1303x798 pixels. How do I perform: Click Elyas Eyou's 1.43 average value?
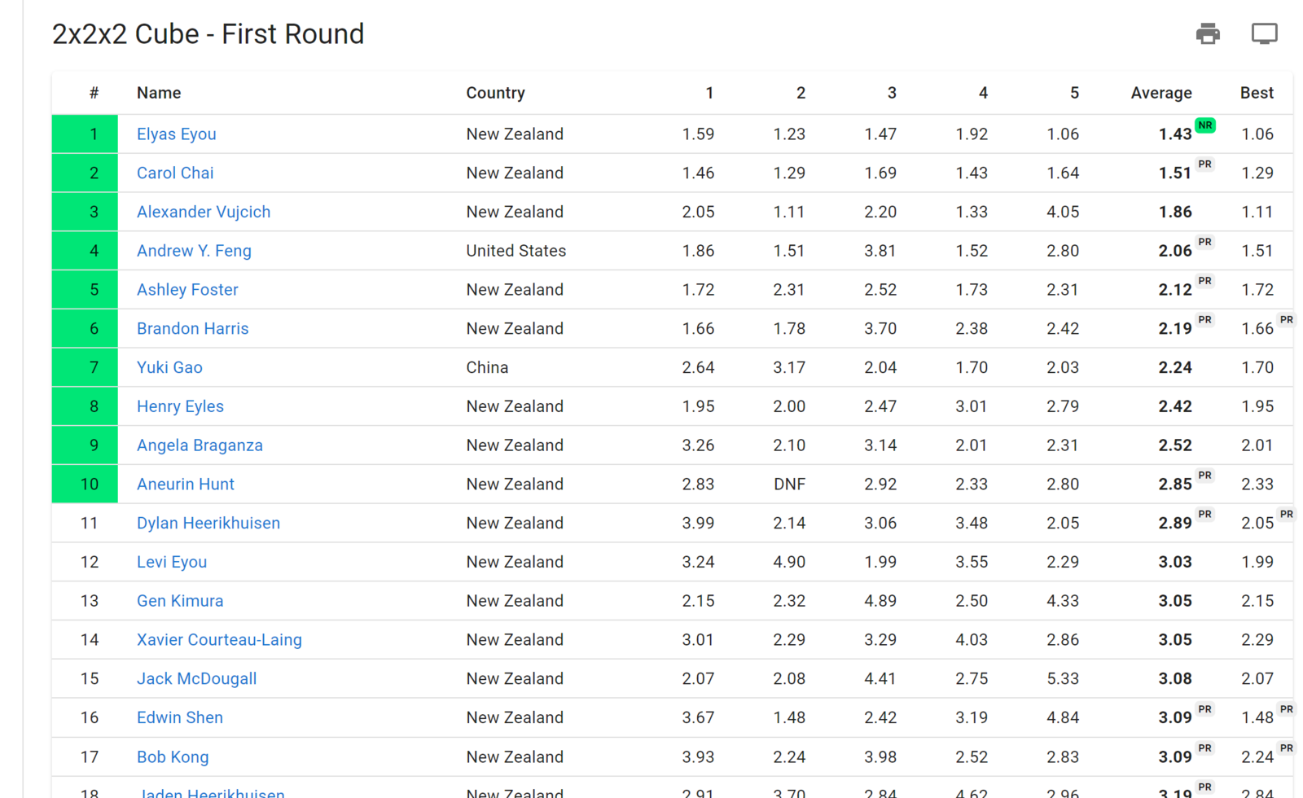click(x=1175, y=134)
